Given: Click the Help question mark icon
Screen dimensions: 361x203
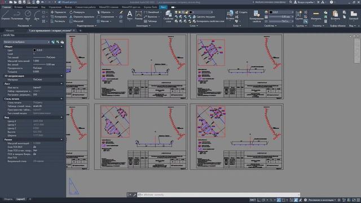Looking at the screenshot, I should click(x=331, y=2).
